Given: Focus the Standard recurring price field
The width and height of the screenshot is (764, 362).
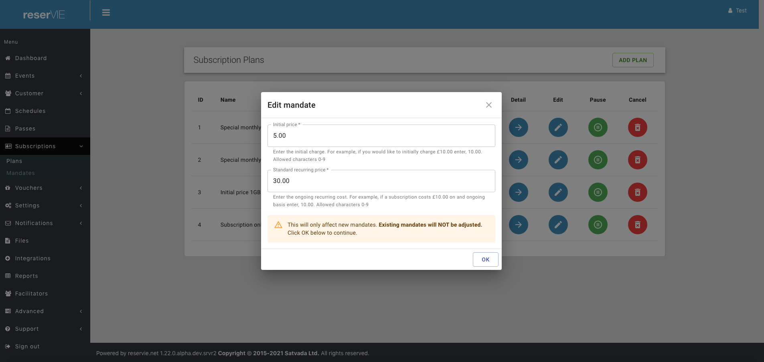Looking at the screenshot, I should (x=381, y=181).
